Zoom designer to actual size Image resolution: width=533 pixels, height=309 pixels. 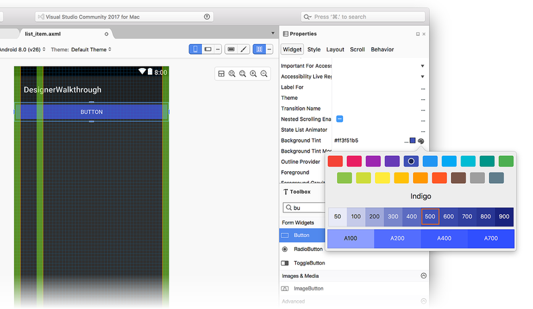[232, 74]
